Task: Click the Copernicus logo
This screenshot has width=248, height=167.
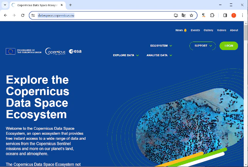Action: click(x=55, y=51)
